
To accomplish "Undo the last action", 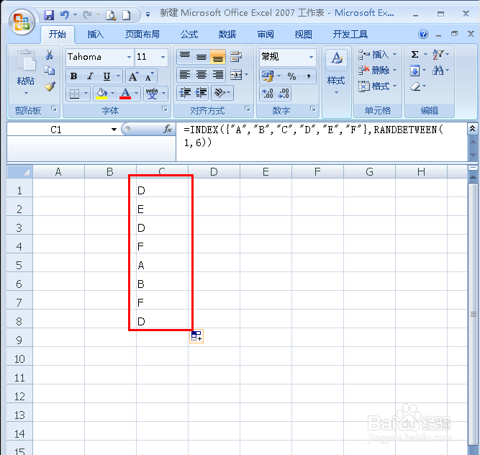I will [64, 14].
